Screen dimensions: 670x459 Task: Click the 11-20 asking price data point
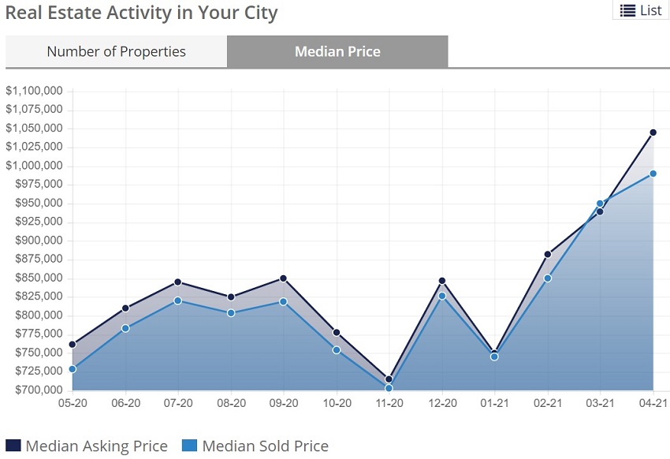(x=389, y=379)
